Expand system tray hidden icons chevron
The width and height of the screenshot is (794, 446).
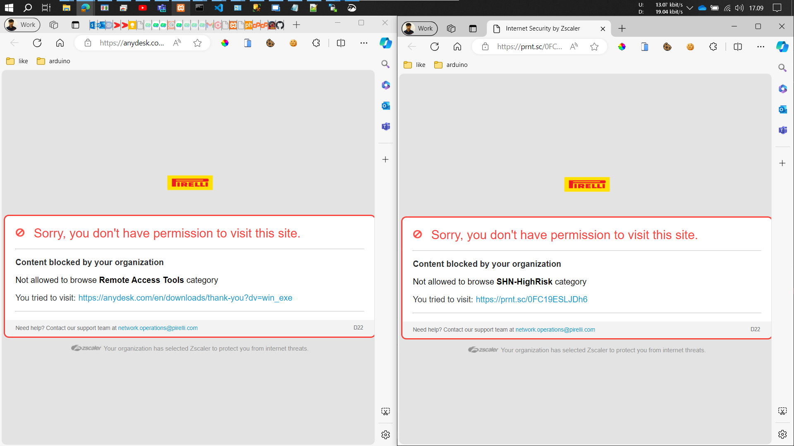tap(690, 8)
